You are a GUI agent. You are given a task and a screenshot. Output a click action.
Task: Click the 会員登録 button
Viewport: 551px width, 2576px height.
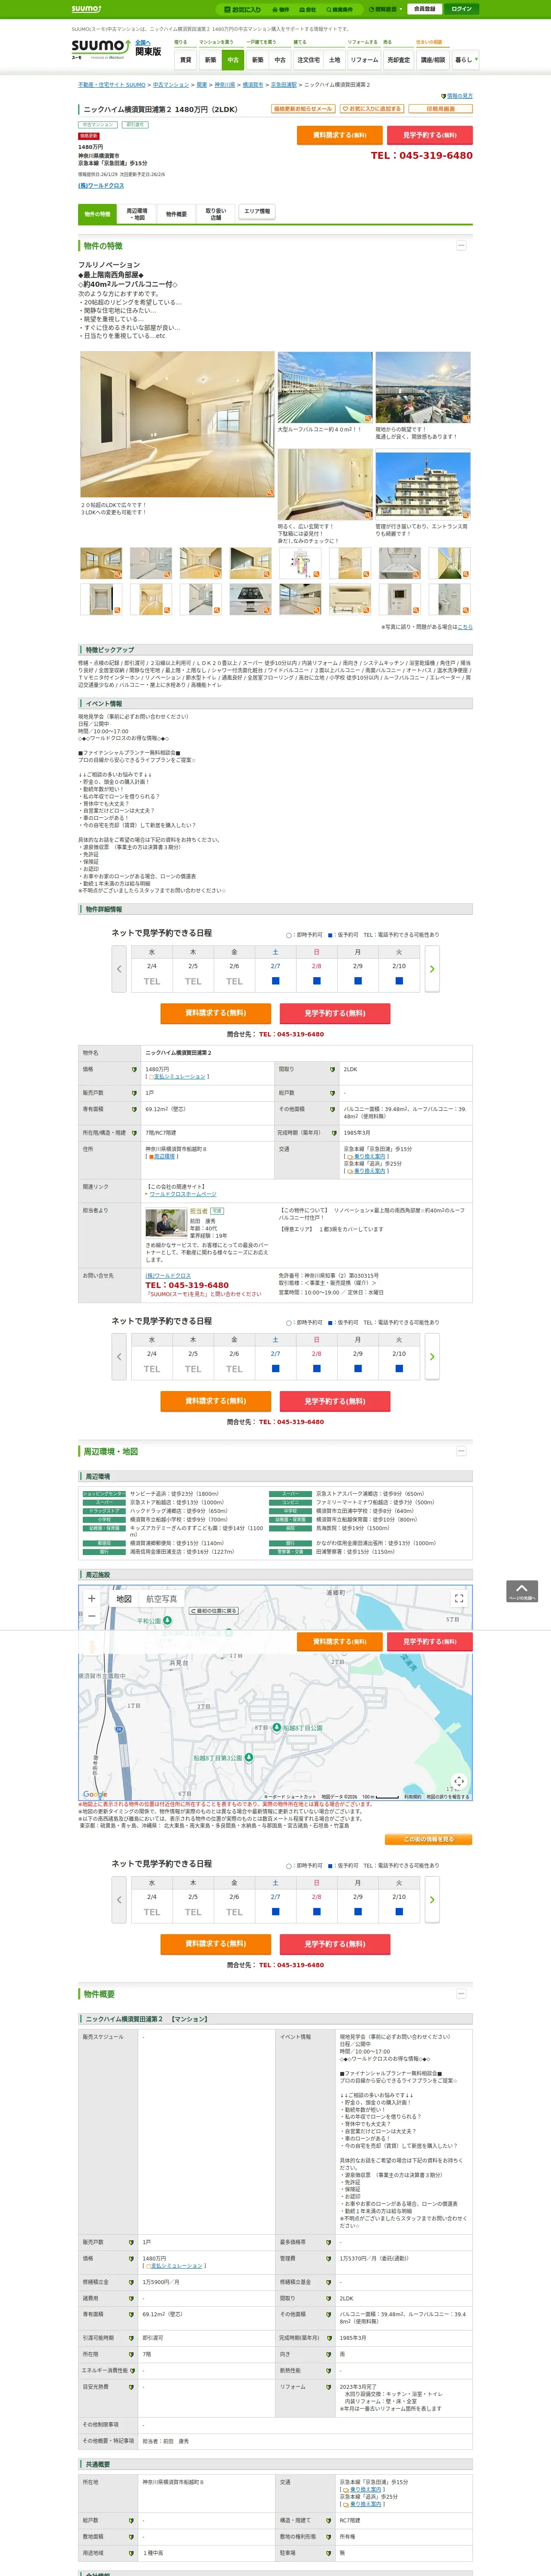point(424,9)
